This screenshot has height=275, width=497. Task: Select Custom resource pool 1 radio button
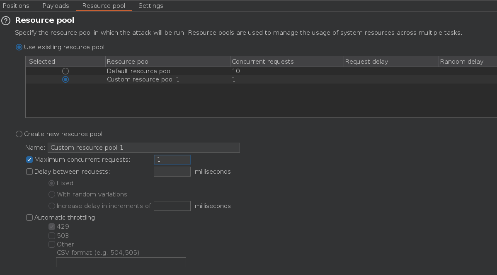pyautogui.click(x=65, y=79)
